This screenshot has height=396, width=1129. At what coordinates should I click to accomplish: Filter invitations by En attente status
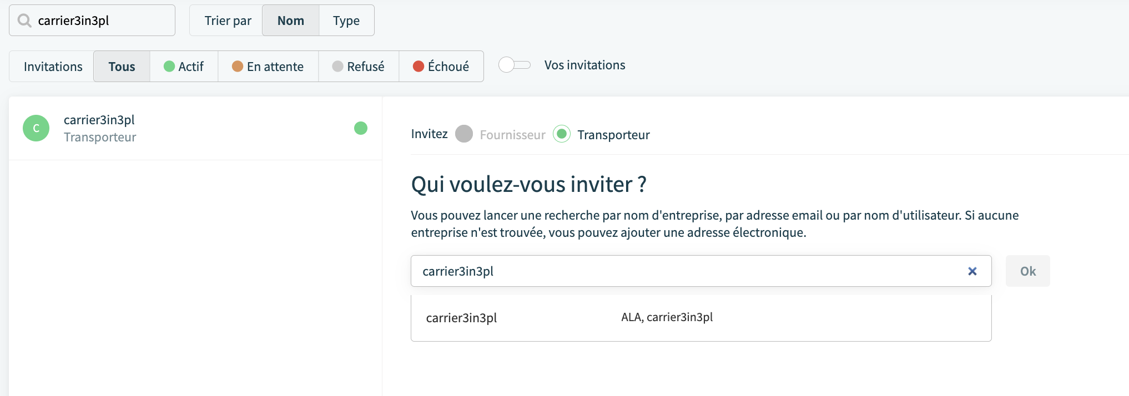(268, 67)
